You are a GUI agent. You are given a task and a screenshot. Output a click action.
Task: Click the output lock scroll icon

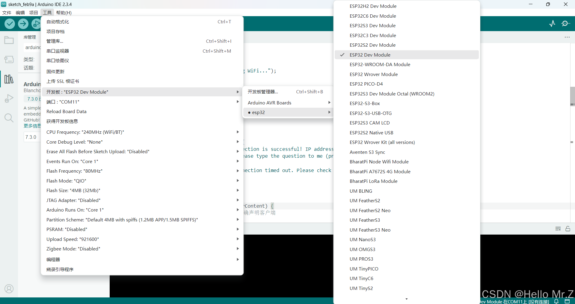tap(568, 229)
